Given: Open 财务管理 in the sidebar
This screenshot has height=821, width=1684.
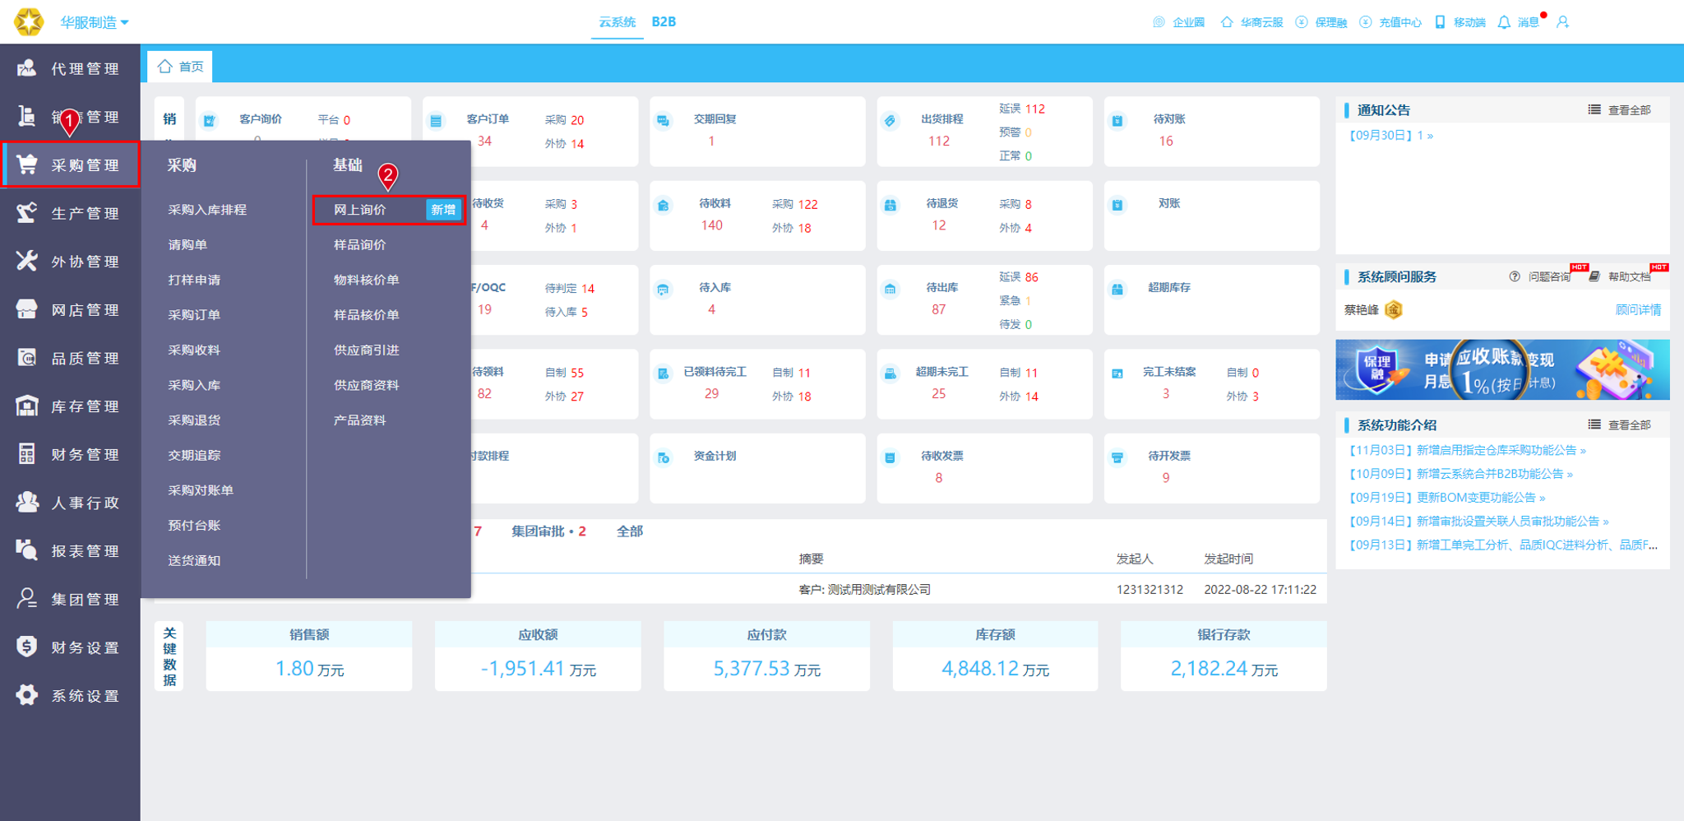Looking at the screenshot, I should 70,455.
